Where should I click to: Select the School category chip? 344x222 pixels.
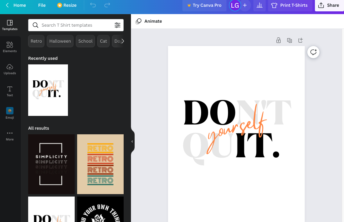point(85,41)
